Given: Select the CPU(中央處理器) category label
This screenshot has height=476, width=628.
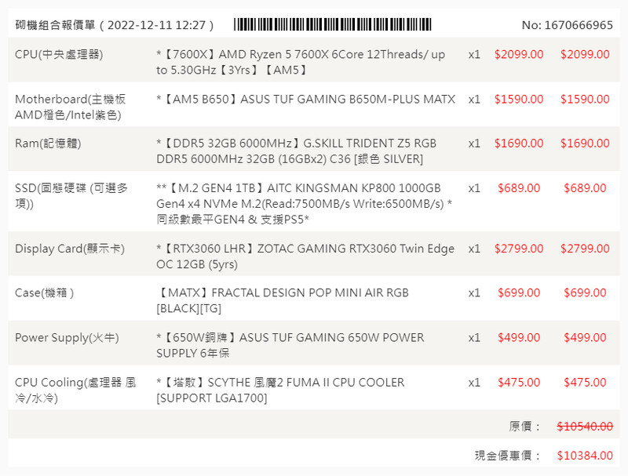Looking at the screenshot, I should point(59,55).
